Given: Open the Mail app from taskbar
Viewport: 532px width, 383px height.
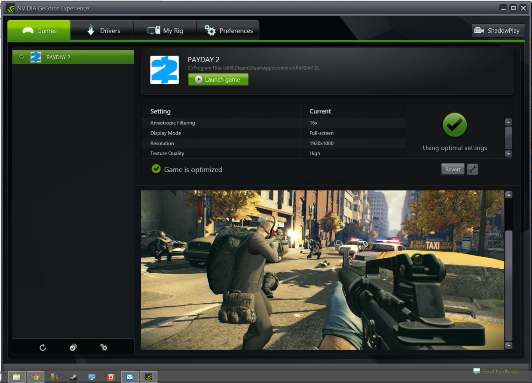Looking at the screenshot, I should [130, 377].
